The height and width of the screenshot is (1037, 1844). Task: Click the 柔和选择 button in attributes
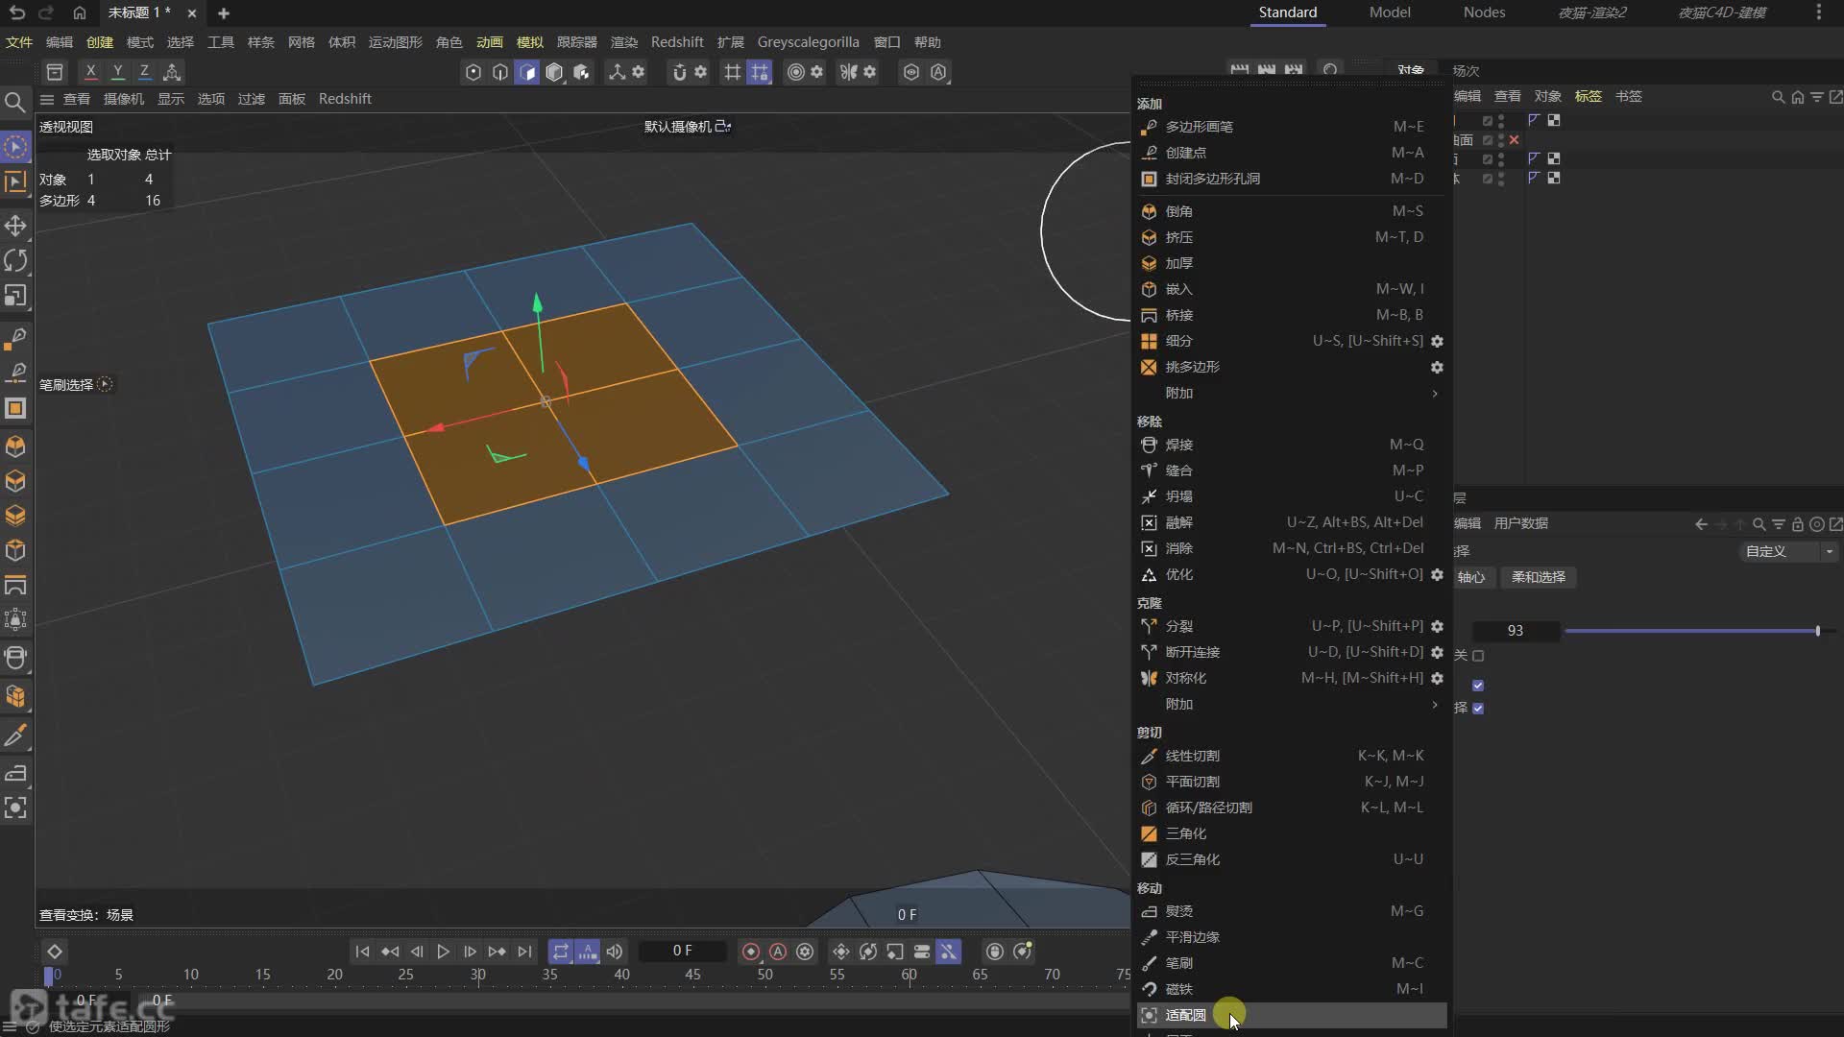click(1539, 577)
